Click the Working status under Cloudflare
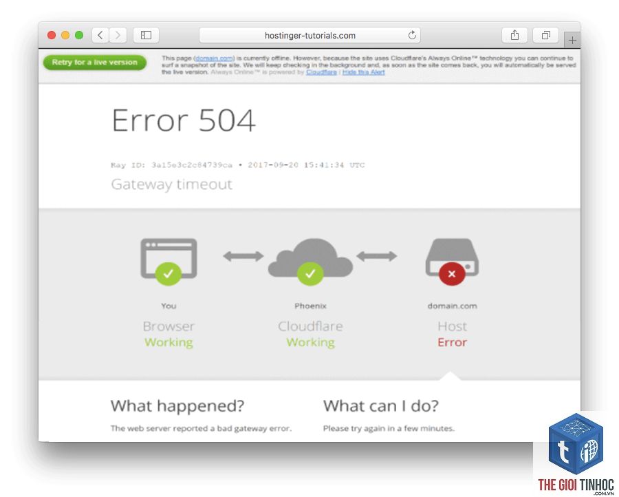 point(310,342)
